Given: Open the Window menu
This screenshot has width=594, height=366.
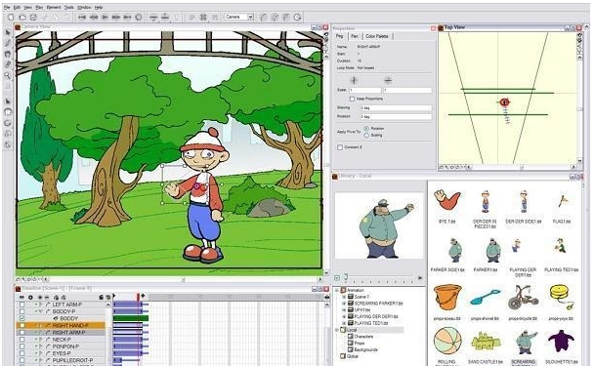Looking at the screenshot, I should (x=84, y=7).
